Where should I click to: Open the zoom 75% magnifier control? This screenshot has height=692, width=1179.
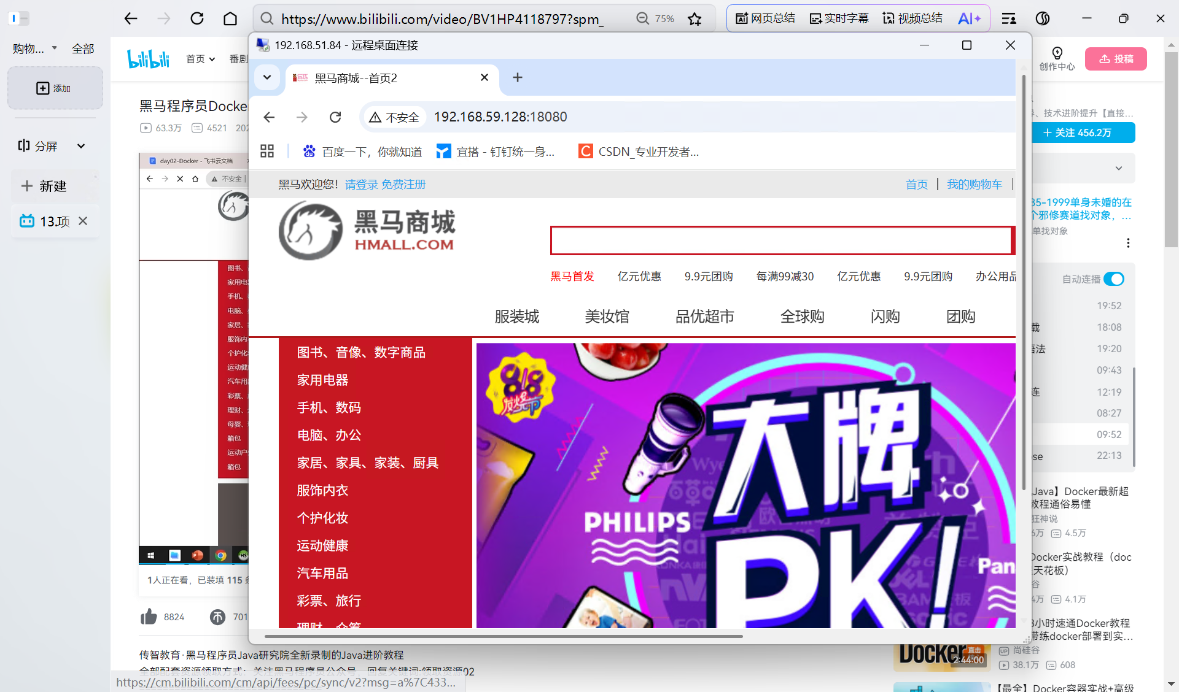(642, 18)
